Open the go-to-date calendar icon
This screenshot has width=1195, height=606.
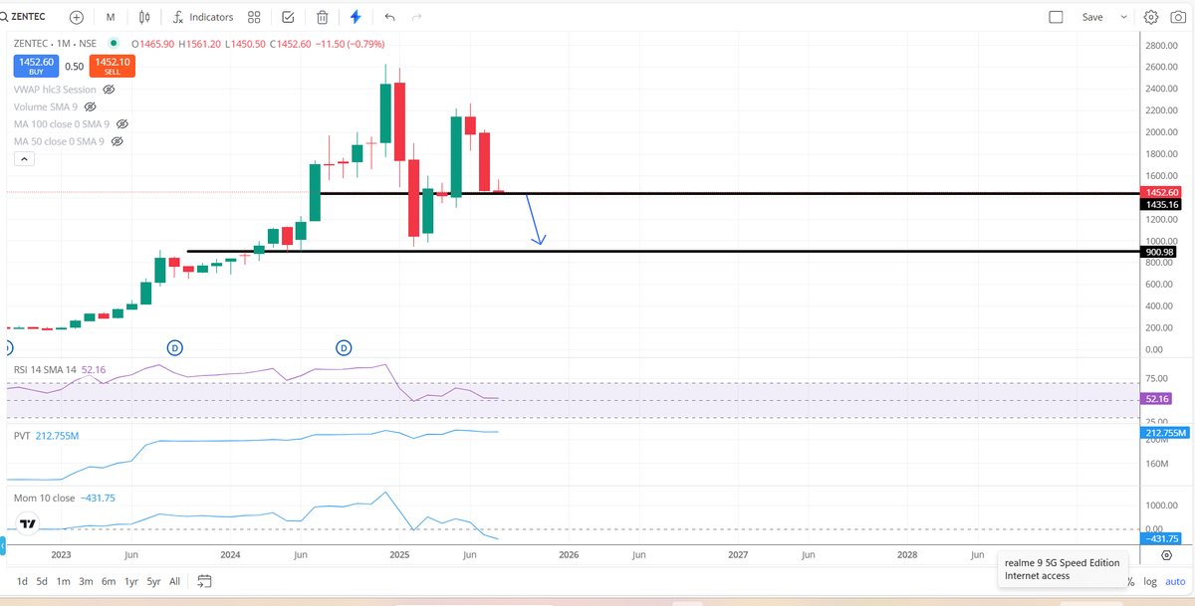(205, 581)
